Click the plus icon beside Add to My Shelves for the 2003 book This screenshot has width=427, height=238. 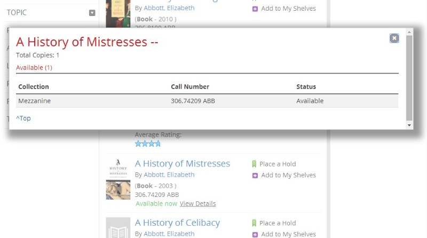[255, 176]
